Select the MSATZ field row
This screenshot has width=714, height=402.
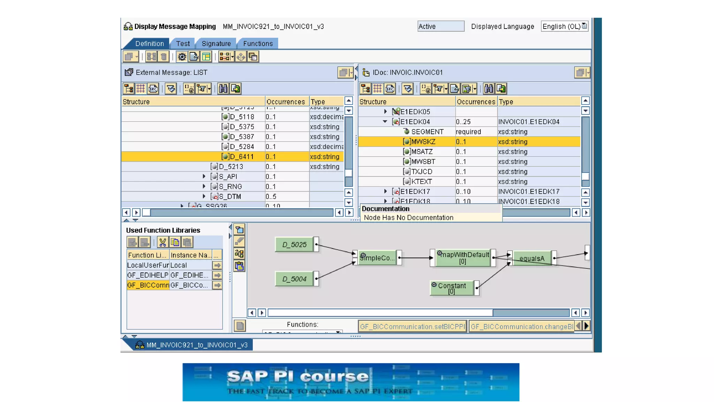coord(422,152)
